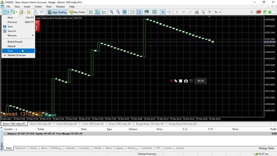Open the Market Watch toolbar icon
The image size is (277, 156).
21,12
